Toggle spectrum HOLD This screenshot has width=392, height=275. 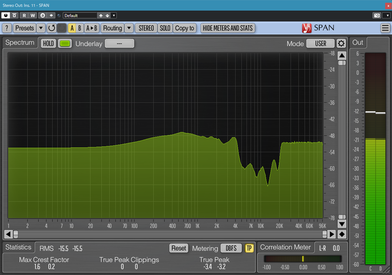point(48,44)
